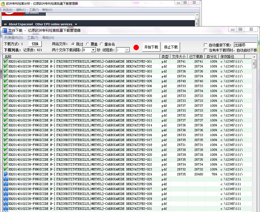Choose the 重命名 radio option

tap(101, 44)
